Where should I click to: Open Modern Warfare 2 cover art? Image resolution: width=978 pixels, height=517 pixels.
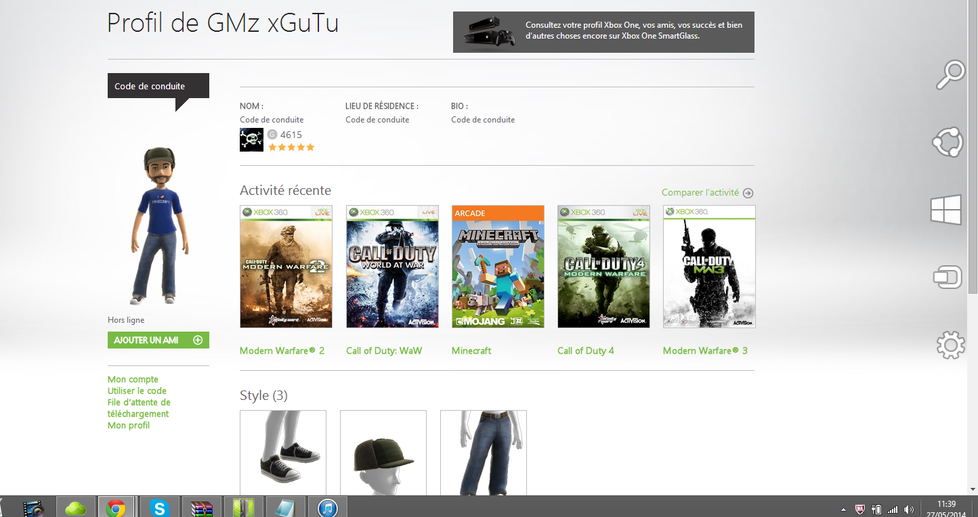286,267
